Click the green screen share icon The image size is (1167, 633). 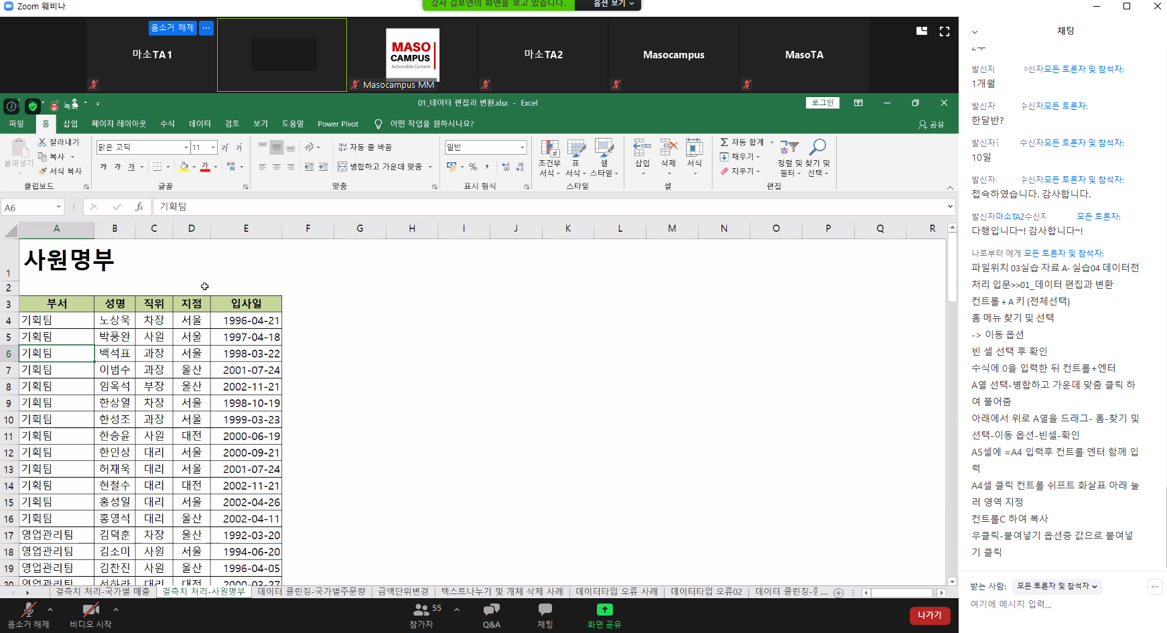pos(604,610)
